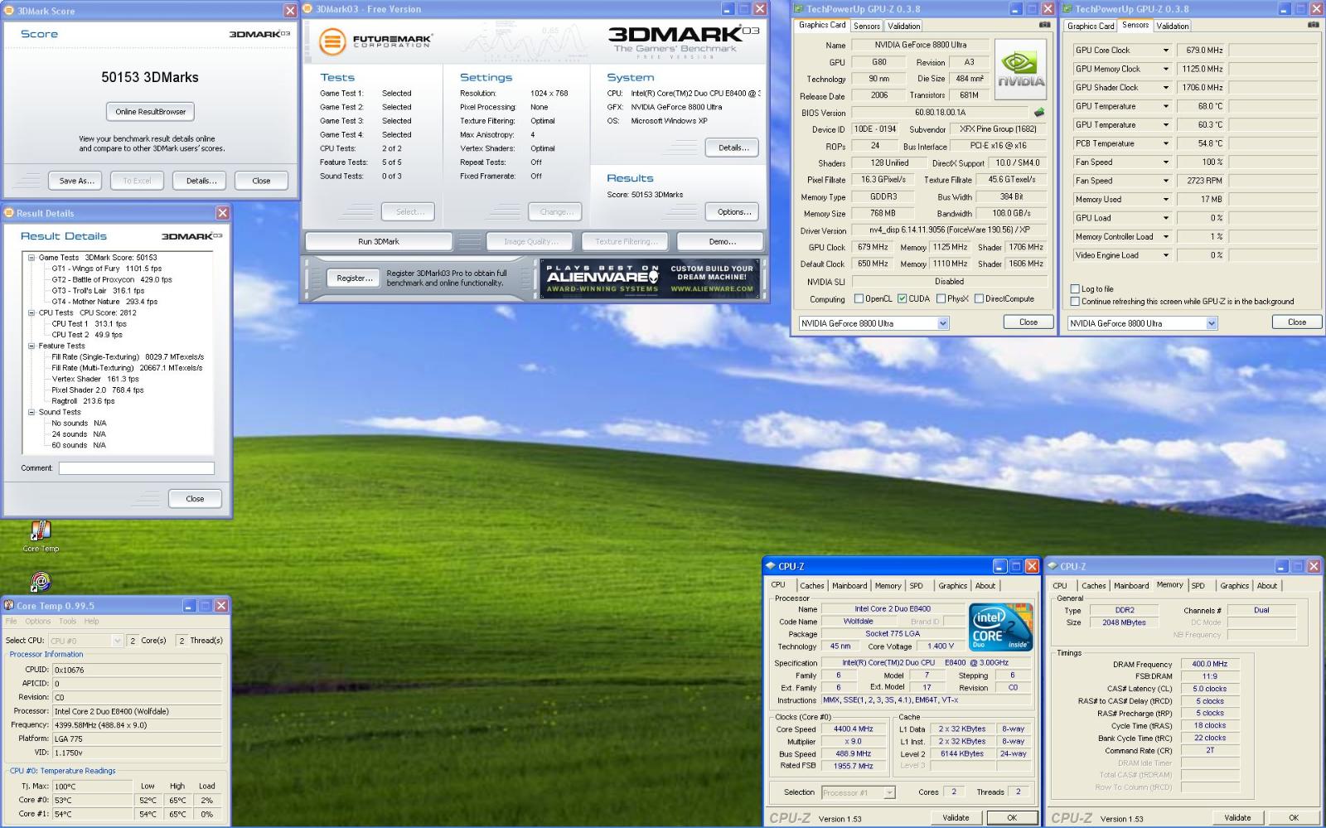
Task: Open the Tools menu in Core Temp
Action: [x=68, y=621]
